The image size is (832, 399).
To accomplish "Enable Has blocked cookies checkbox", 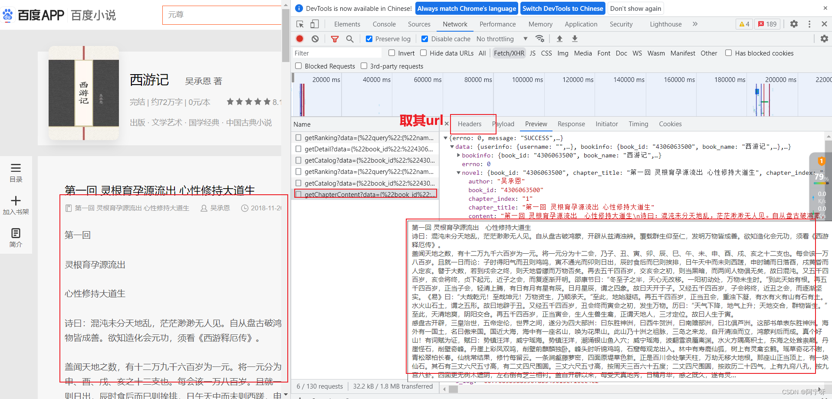I will click(x=729, y=53).
